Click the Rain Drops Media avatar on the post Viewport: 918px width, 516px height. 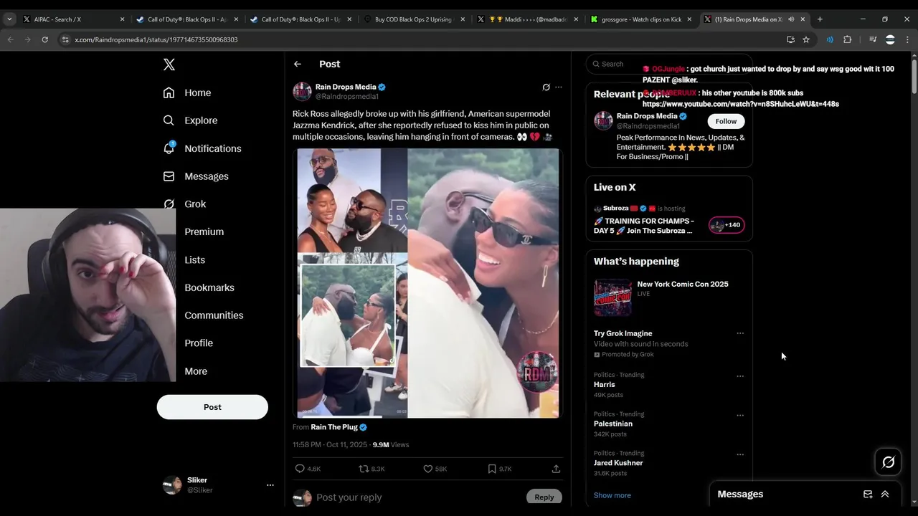(302, 92)
